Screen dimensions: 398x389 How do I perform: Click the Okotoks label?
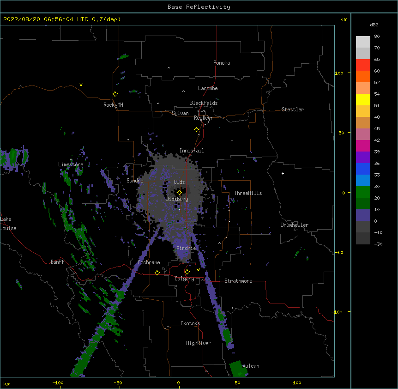pyautogui.click(x=190, y=323)
